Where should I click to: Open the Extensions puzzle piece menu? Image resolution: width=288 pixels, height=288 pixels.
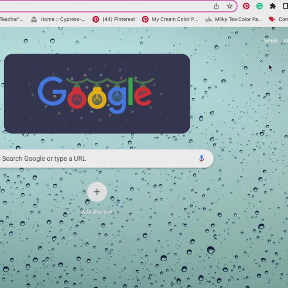[x=273, y=6]
